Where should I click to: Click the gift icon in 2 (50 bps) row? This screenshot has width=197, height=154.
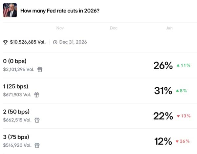pos(37,120)
